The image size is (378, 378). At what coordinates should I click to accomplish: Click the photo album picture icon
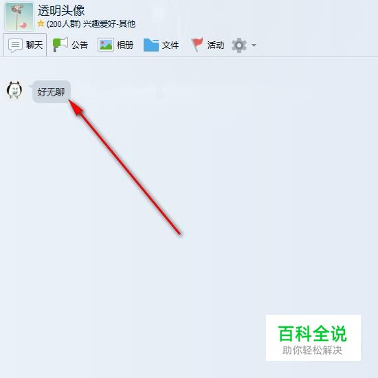click(x=106, y=45)
